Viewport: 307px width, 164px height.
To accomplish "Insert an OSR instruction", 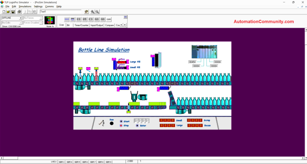I will coord(109,19).
